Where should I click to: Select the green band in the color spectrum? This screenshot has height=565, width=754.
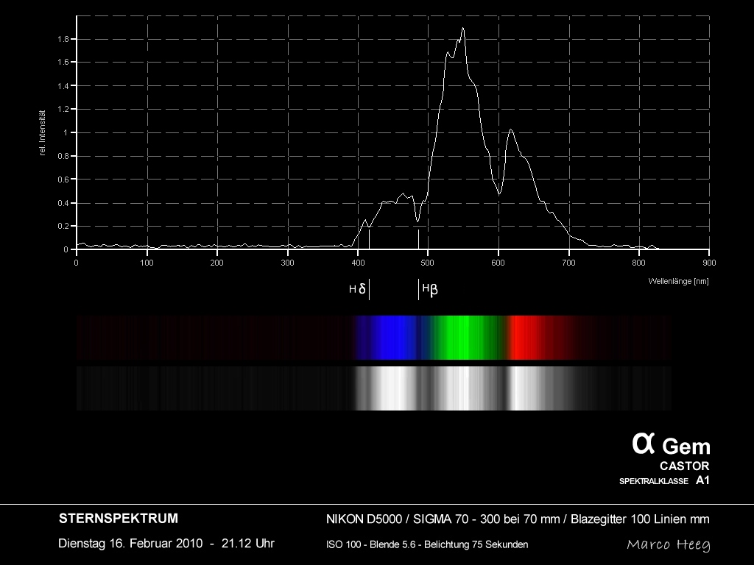pos(462,338)
